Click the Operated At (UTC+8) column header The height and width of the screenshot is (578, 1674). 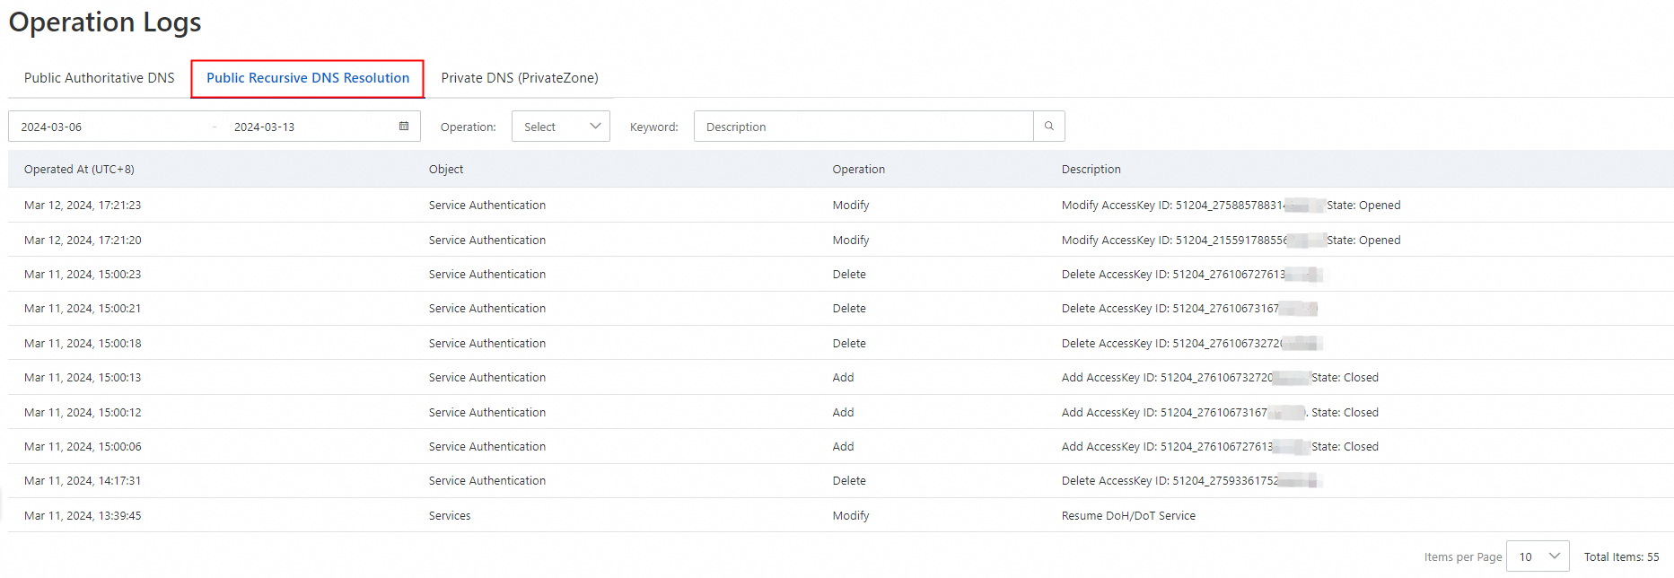(79, 170)
